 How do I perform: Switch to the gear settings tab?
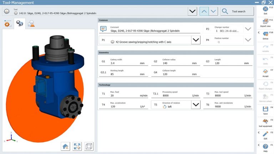(7, 24)
